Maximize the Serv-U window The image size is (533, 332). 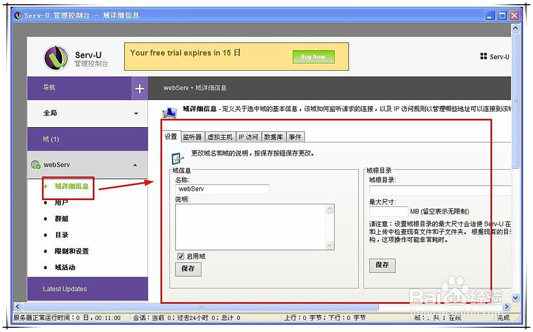[503, 15]
